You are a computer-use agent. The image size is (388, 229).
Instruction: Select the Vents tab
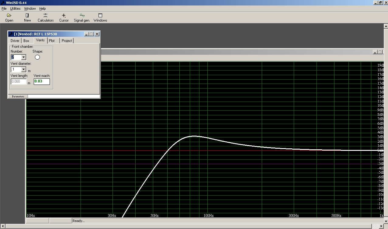[x=40, y=40]
